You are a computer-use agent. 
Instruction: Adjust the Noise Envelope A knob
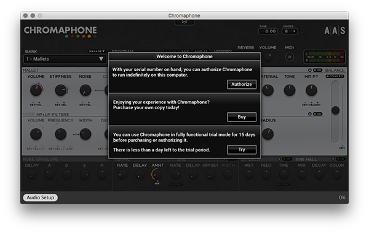(x=49, y=174)
